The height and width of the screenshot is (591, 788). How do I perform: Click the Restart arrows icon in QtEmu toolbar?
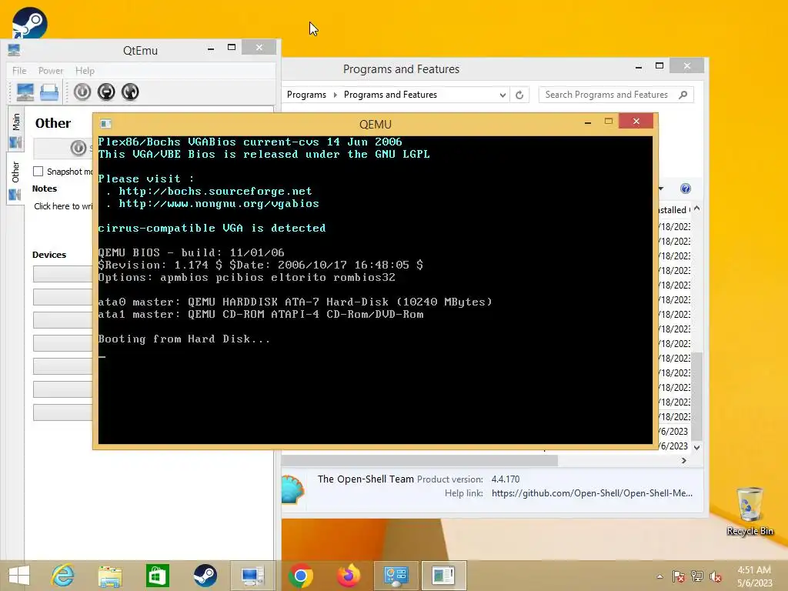130,92
